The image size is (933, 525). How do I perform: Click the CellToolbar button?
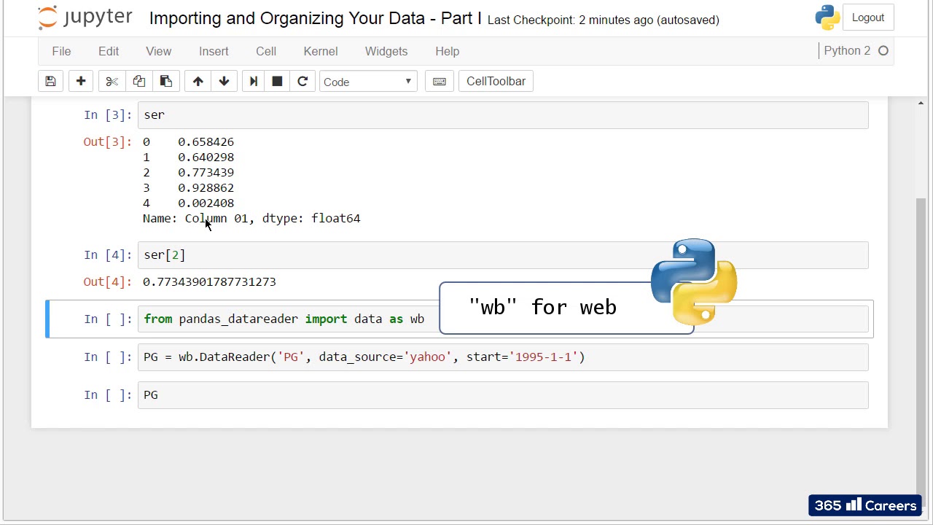tap(496, 82)
